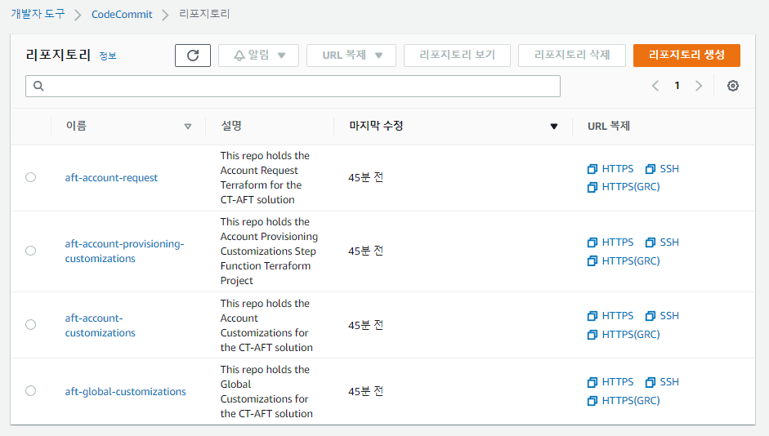Click page number 1

677,86
